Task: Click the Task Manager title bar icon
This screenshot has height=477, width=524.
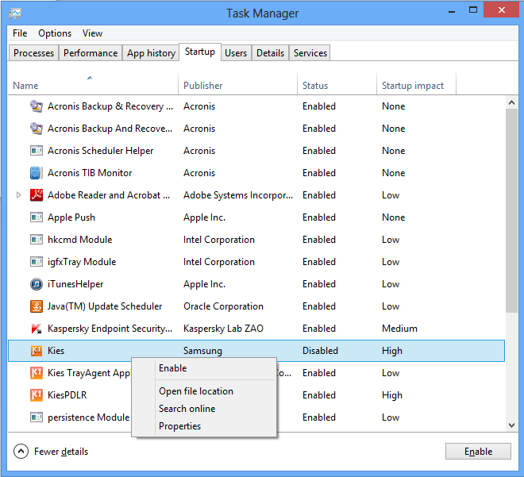Action: (16, 13)
